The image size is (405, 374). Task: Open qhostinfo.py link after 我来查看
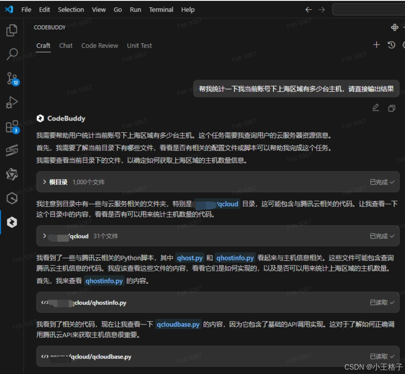click(x=104, y=281)
